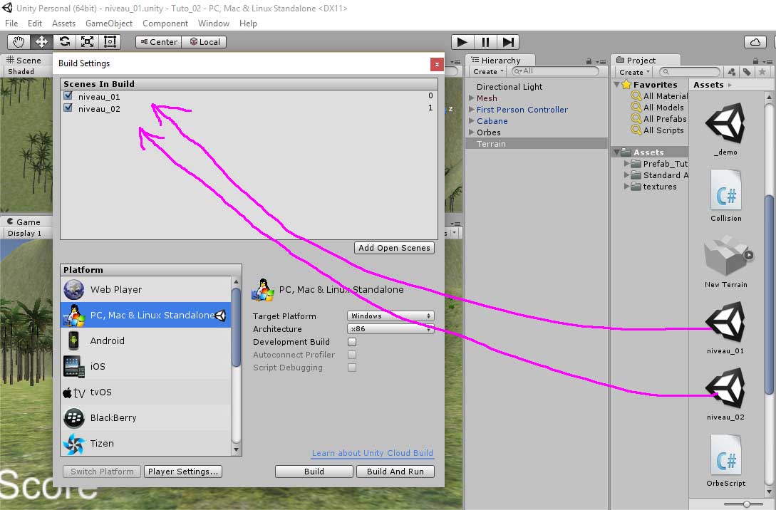Image resolution: width=776 pixels, height=510 pixels.
Task: Select the Scale tool
Action: pos(87,41)
